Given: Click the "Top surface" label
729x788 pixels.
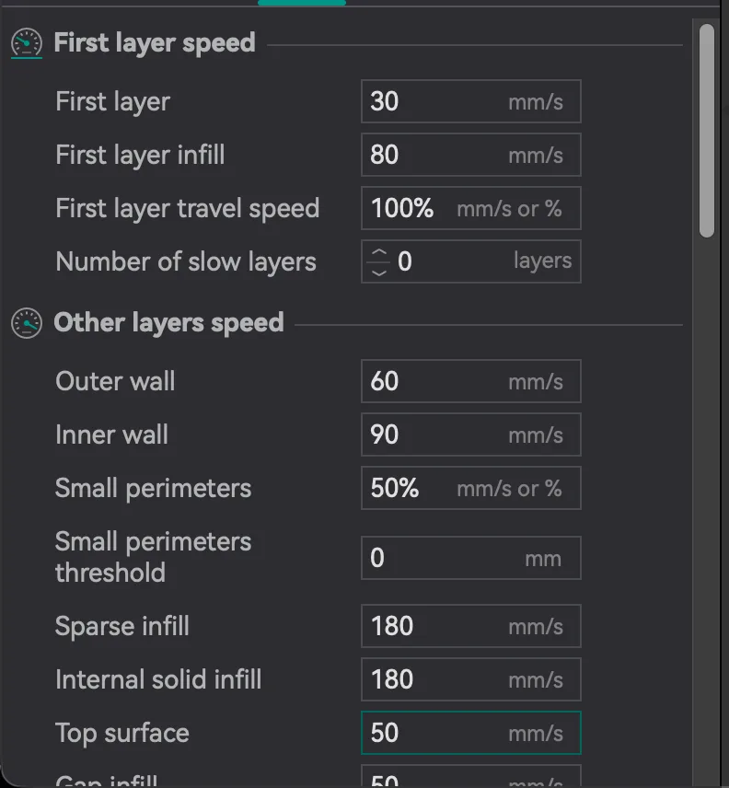Looking at the screenshot, I should (122, 733).
